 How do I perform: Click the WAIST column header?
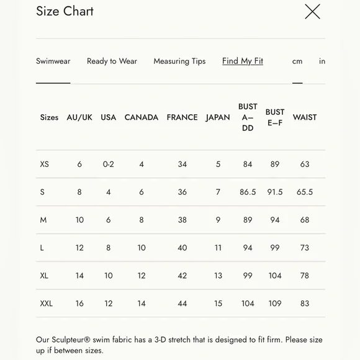coord(304,117)
